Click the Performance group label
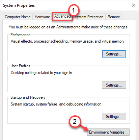Image resolution: width=139 pixels, height=140 pixels. [x=21, y=35]
